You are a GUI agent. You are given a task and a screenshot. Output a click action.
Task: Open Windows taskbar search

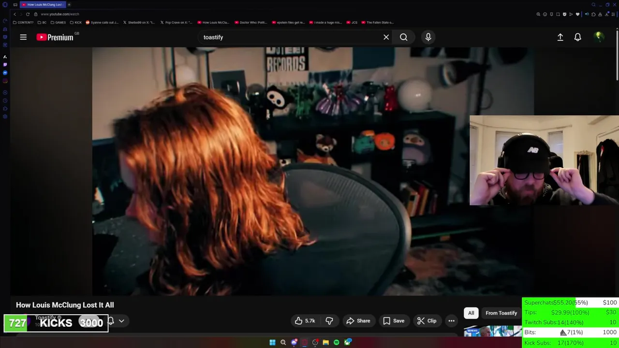(x=283, y=343)
